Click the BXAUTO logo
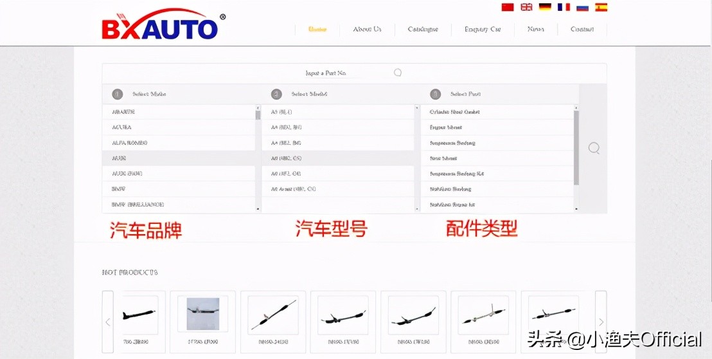712x359 pixels. [x=163, y=24]
